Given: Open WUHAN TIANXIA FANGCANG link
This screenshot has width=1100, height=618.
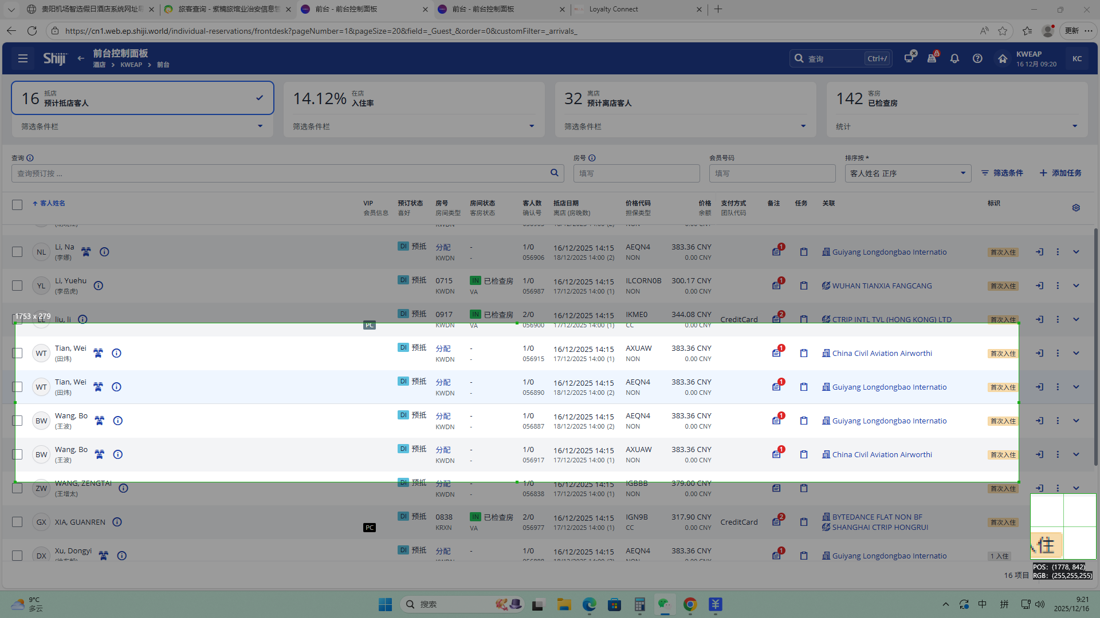Looking at the screenshot, I should click(x=882, y=286).
